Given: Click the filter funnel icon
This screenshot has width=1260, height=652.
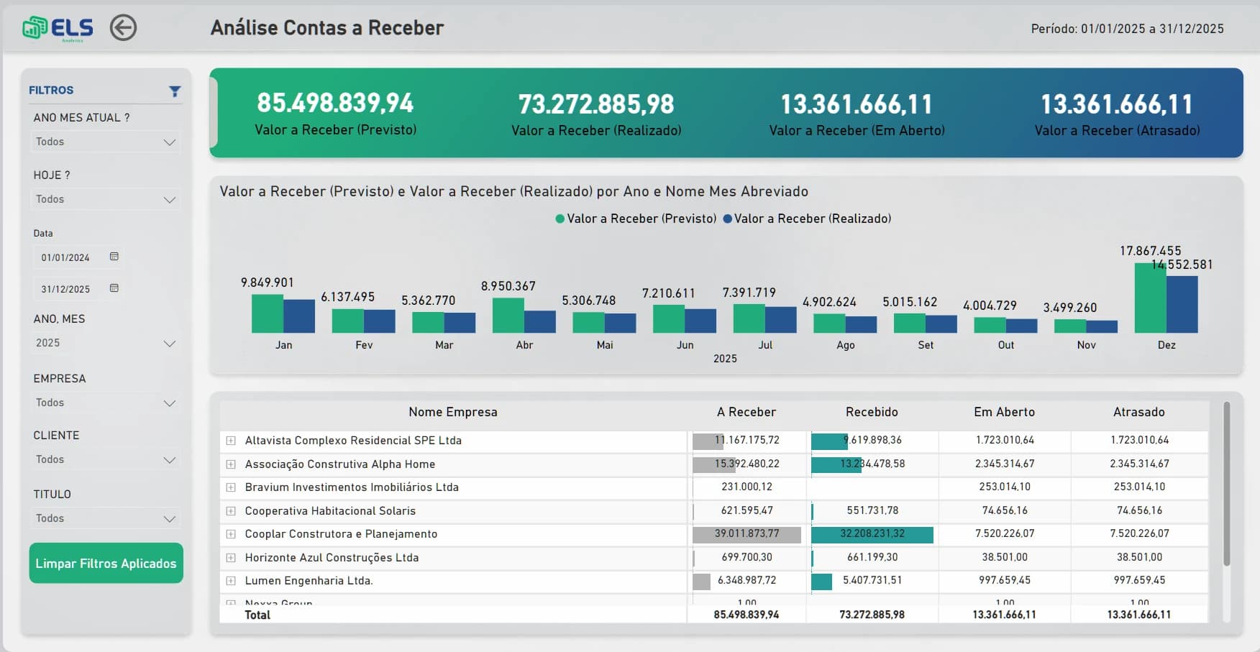Looking at the screenshot, I should 174,91.
